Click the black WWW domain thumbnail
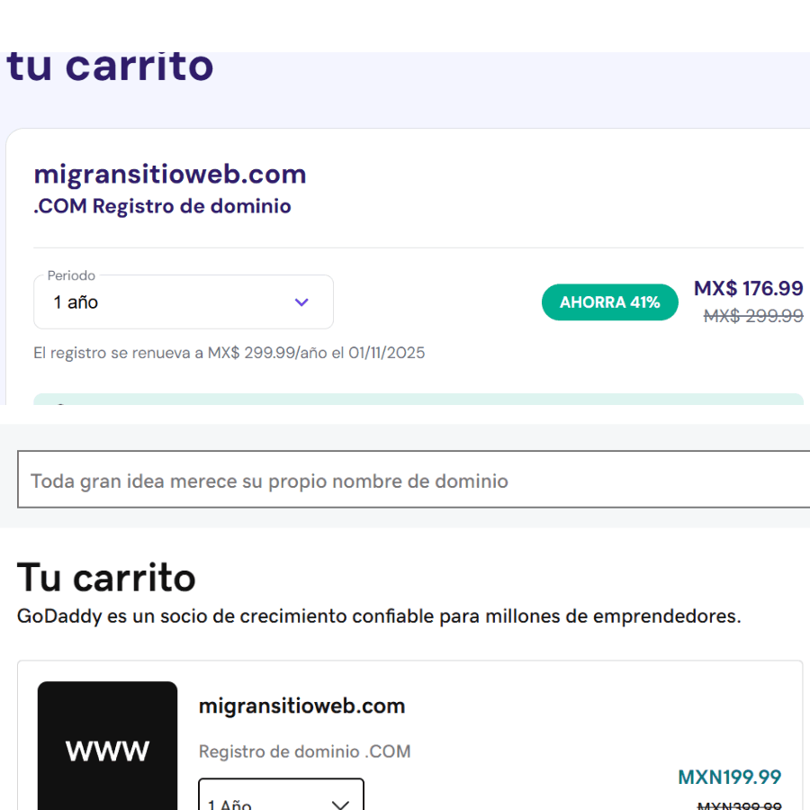The height and width of the screenshot is (810, 810). click(107, 745)
